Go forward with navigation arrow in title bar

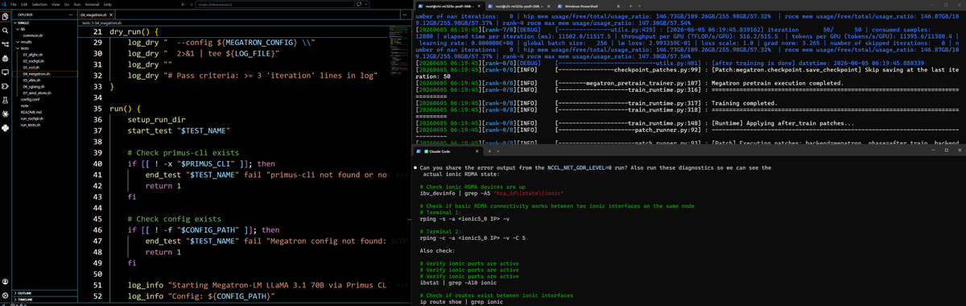[191, 4]
